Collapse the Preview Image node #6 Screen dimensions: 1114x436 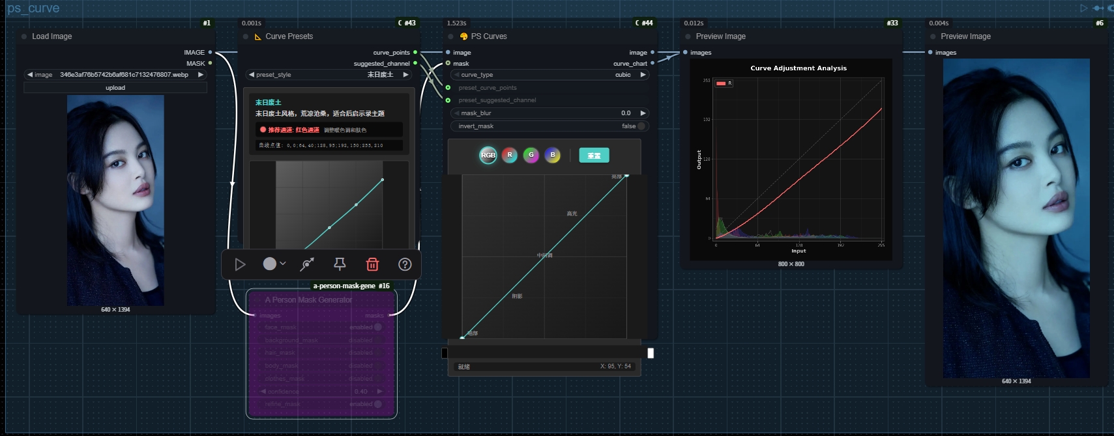(x=933, y=36)
